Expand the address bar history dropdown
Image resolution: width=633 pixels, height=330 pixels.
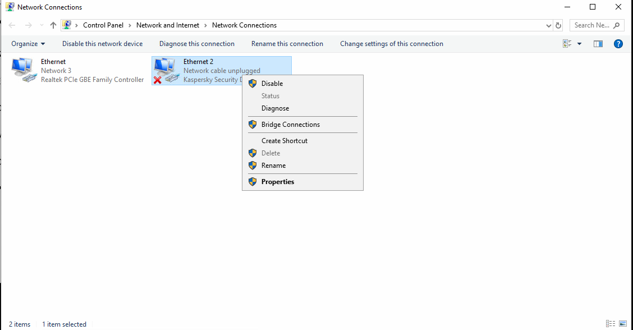549,25
